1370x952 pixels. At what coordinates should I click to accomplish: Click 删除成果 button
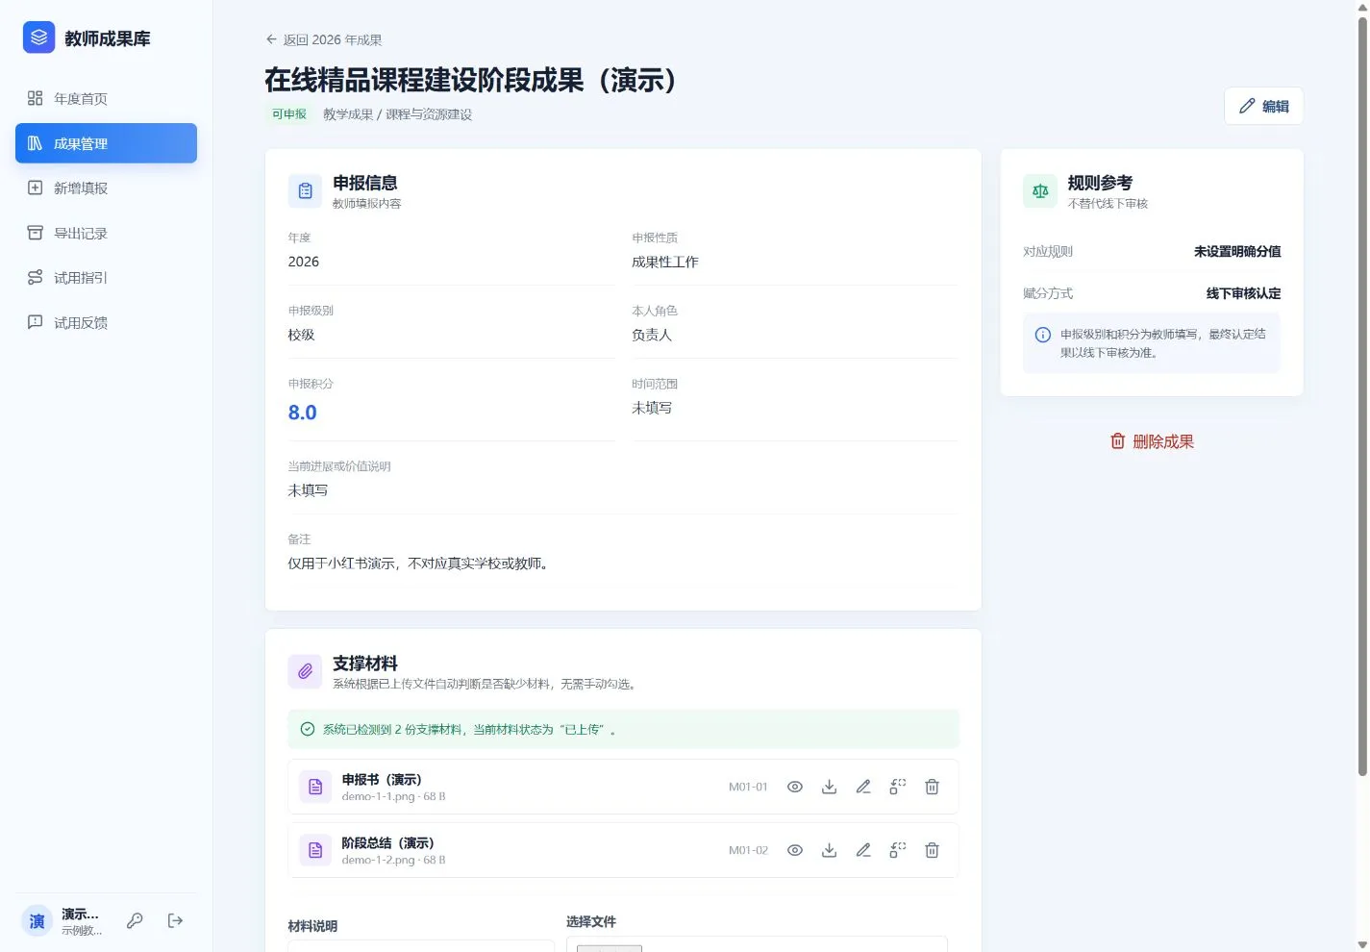click(x=1152, y=441)
